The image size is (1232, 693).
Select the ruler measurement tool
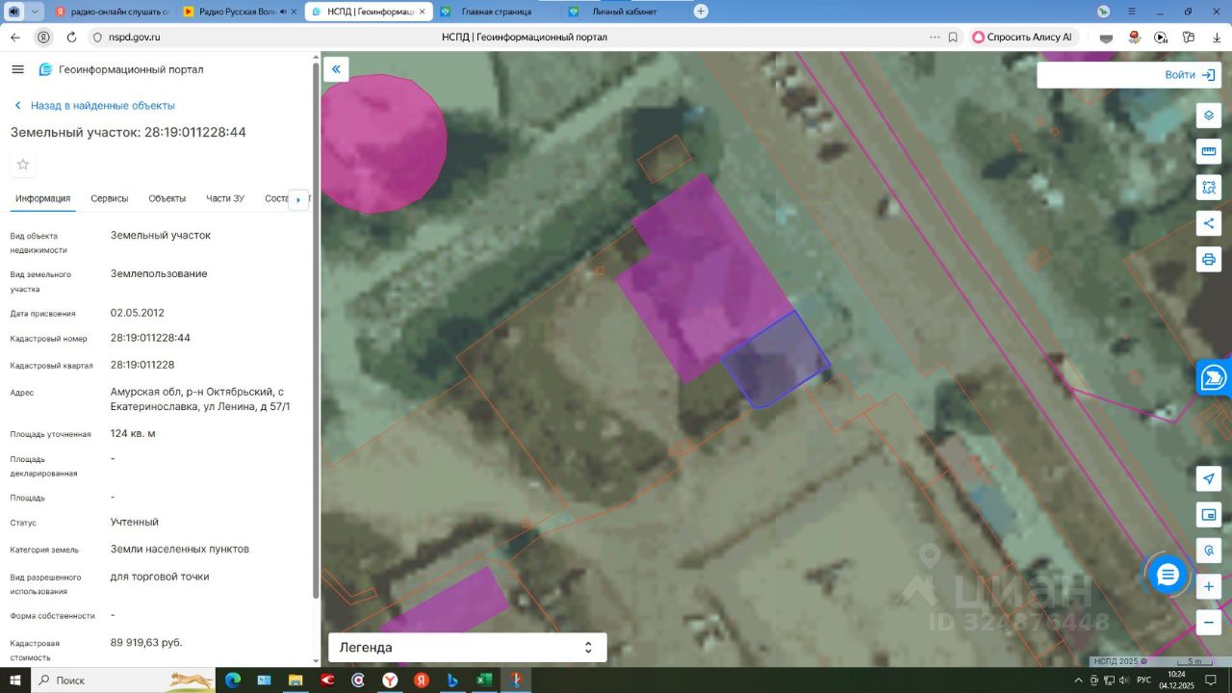click(1209, 151)
